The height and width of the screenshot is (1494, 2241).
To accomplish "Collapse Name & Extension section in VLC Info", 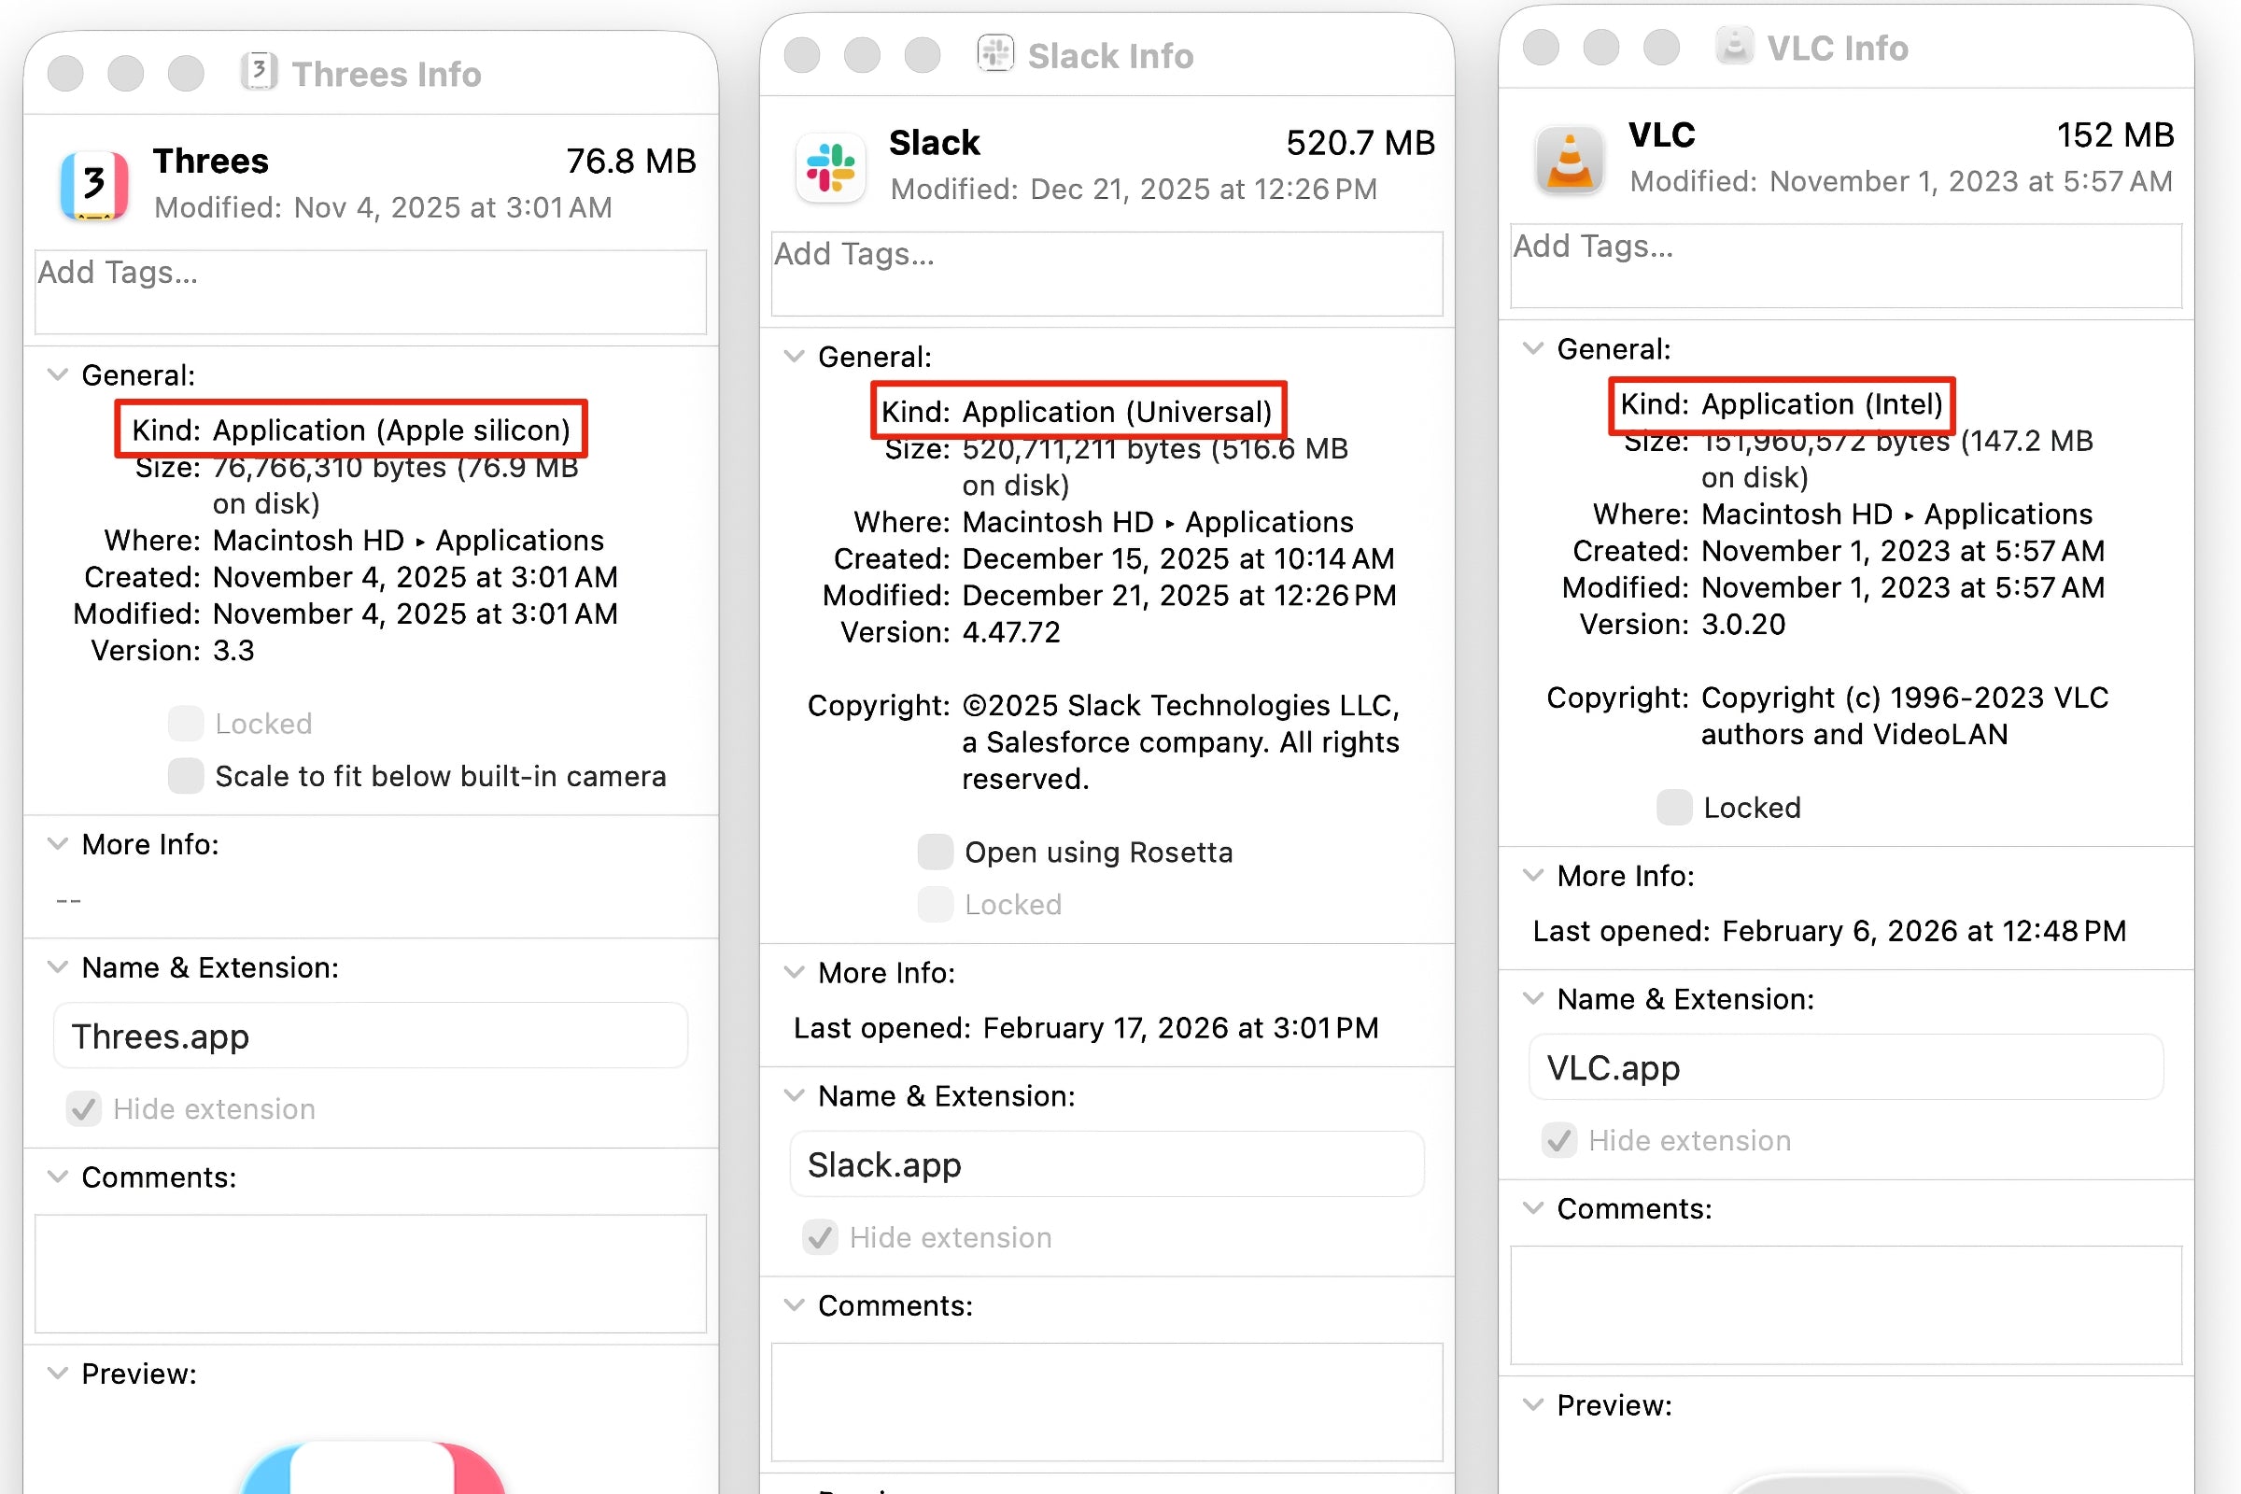I will 1532,998.
